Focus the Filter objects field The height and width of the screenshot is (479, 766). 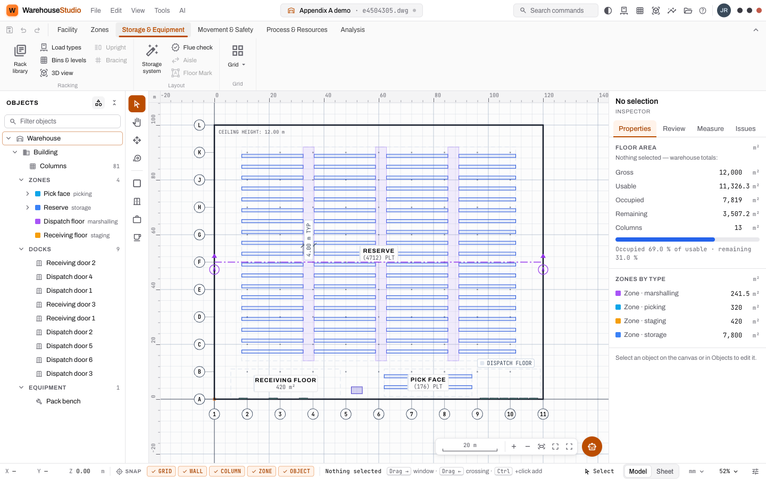[x=63, y=121]
